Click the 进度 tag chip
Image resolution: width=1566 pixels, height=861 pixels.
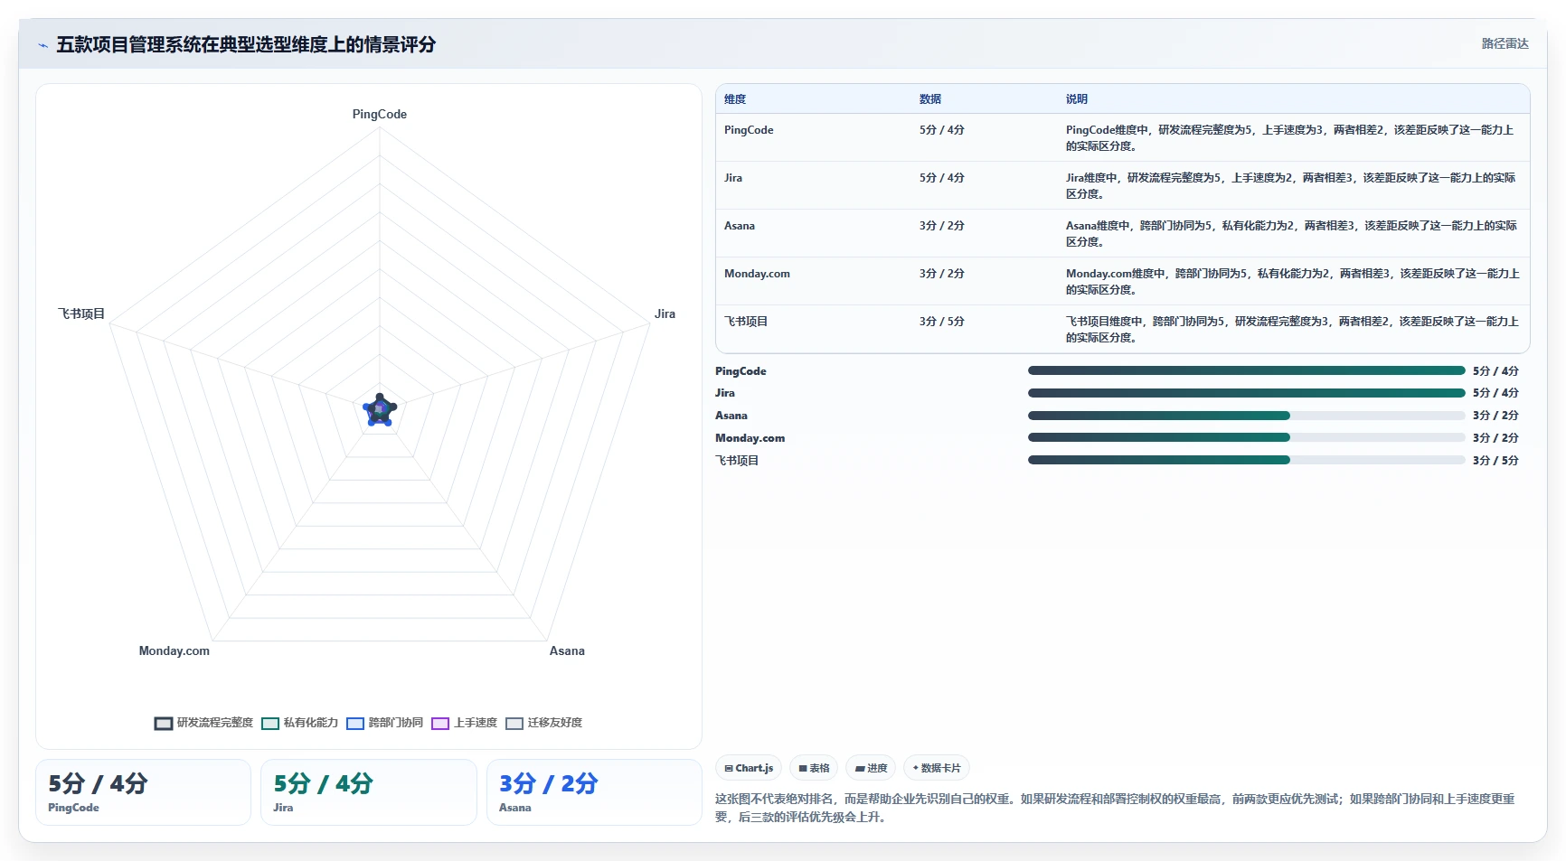[871, 768]
